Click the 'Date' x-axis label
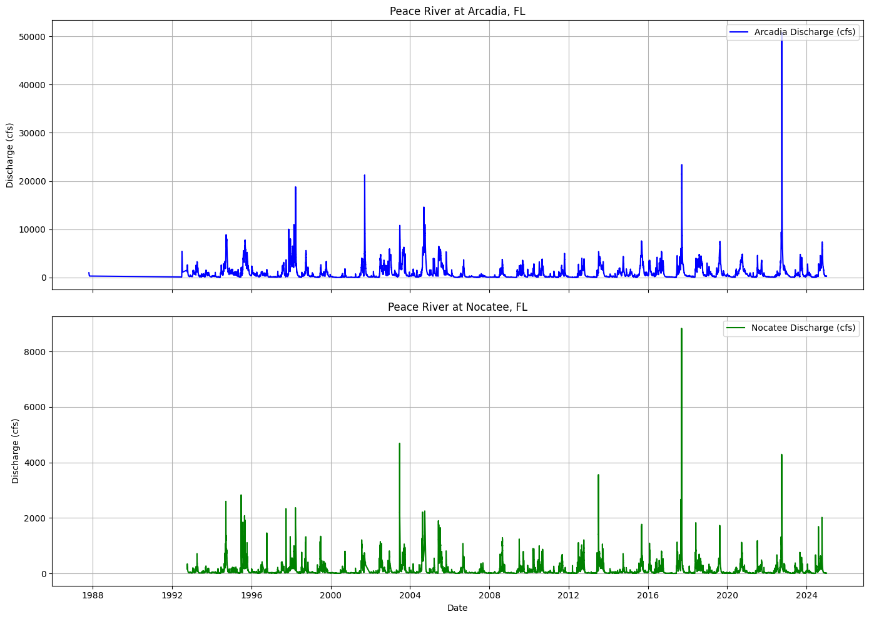Viewport: 869px width, 619px height. point(457,608)
